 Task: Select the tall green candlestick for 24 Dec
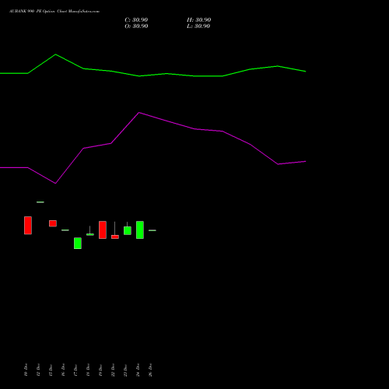140,230
